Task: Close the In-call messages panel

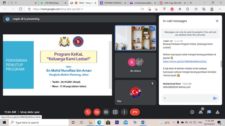Action: tap(217, 21)
